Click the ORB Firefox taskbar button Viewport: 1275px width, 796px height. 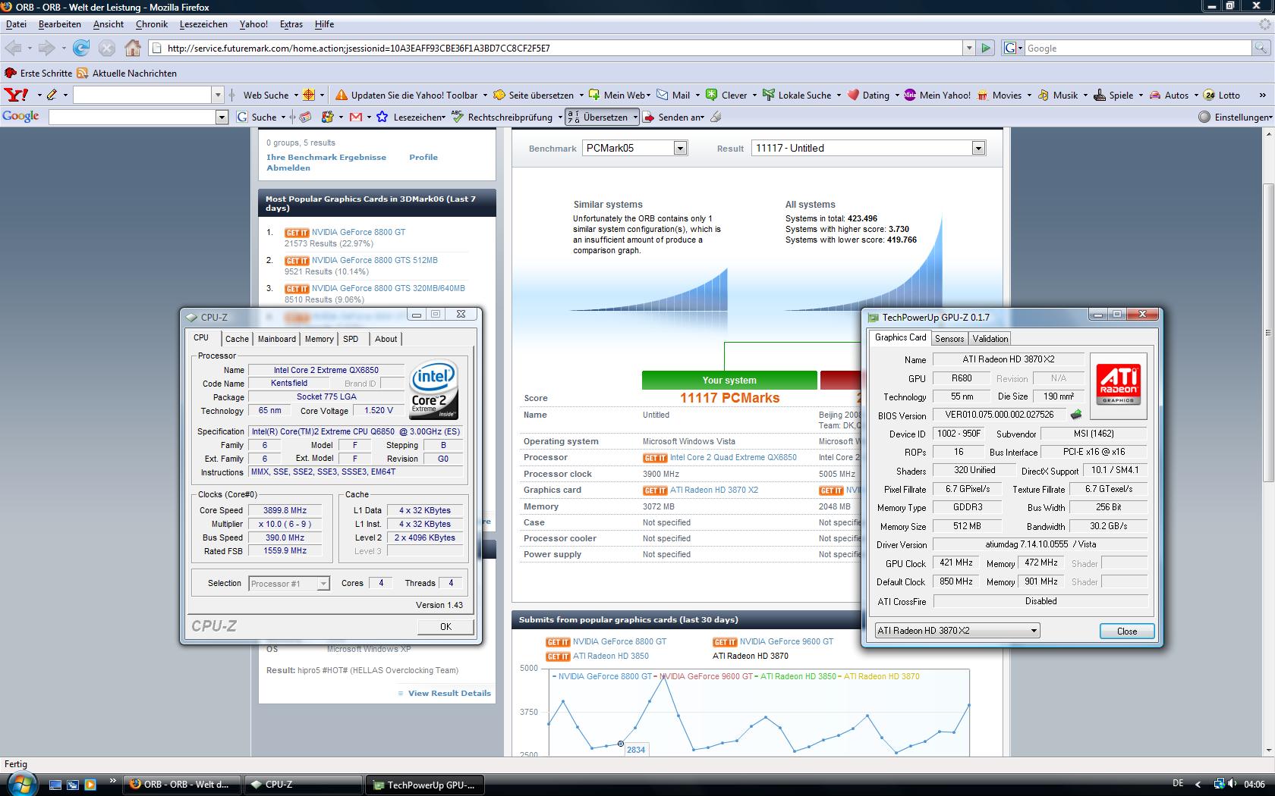click(x=182, y=785)
